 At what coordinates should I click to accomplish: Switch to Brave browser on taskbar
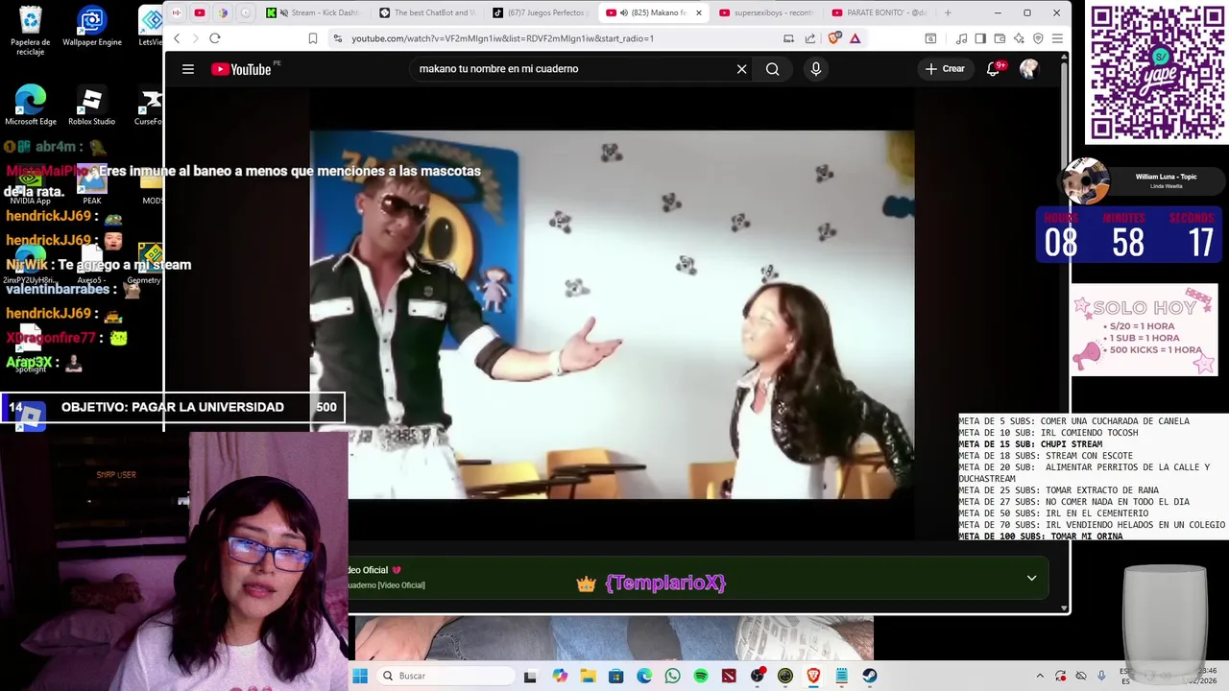tap(813, 676)
